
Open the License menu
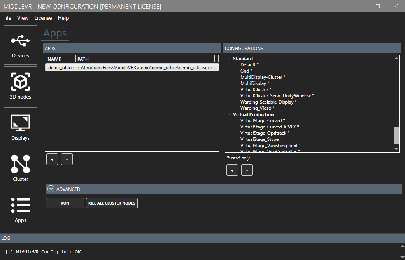pos(43,18)
